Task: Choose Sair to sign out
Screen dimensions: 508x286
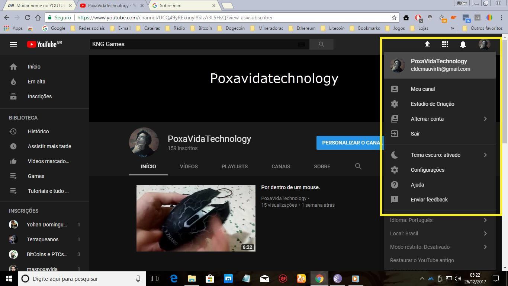Action: tap(440, 134)
